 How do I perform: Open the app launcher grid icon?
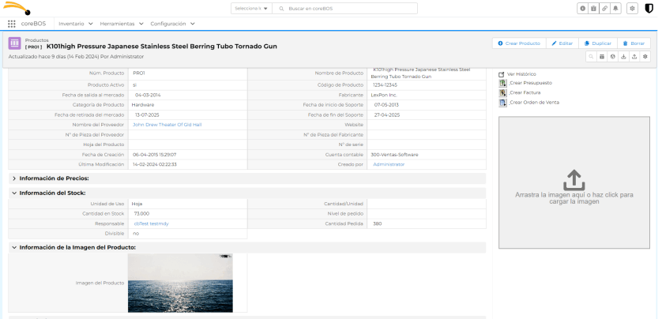click(x=11, y=24)
